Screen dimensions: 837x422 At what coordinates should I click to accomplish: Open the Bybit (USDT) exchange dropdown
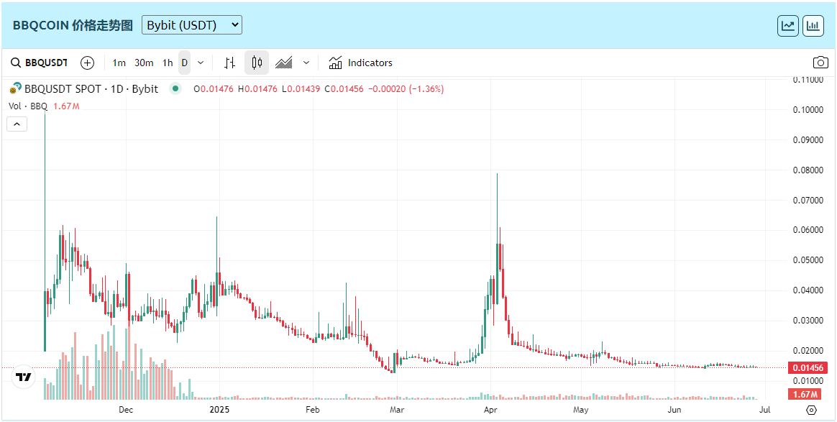(192, 25)
